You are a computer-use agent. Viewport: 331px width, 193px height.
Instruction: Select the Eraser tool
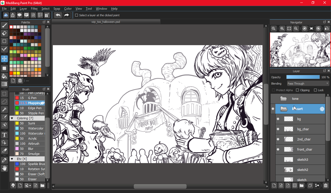4,33
